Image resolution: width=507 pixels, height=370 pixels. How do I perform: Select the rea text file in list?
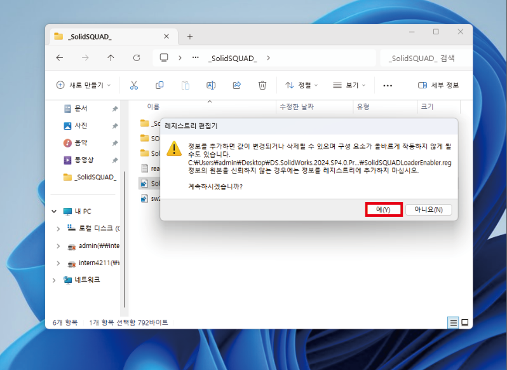point(150,168)
